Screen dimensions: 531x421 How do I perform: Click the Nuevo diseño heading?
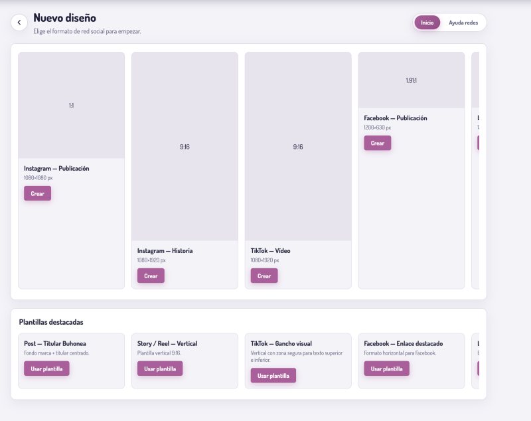coord(64,18)
